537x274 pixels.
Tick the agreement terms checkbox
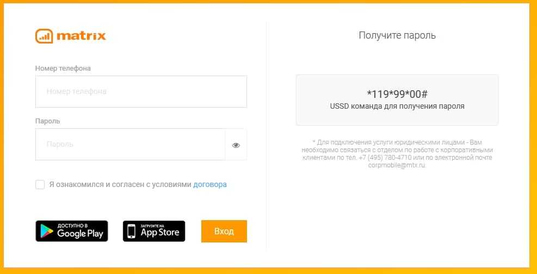[x=40, y=184]
